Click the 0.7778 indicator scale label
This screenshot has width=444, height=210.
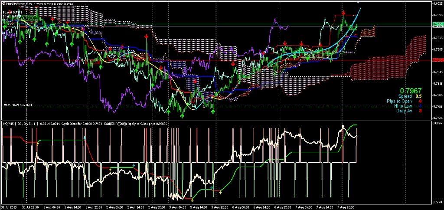tap(438, 201)
